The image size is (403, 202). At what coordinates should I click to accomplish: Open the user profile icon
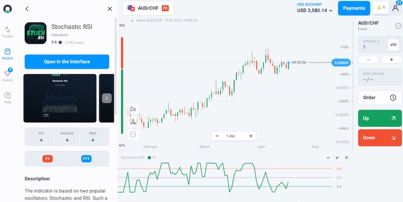click(395, 8)
